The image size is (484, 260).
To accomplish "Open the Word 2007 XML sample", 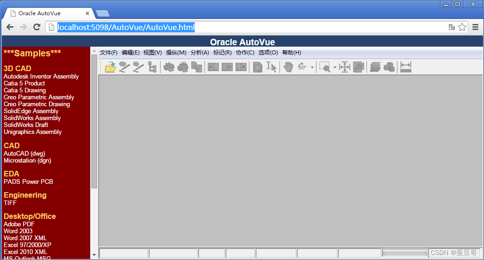I will 25,238.
